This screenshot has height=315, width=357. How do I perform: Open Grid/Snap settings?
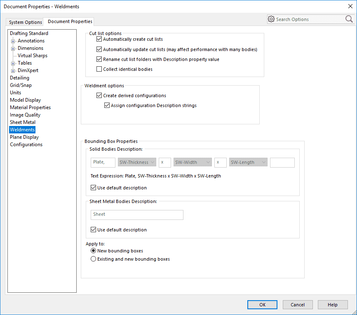coord(21,85)
